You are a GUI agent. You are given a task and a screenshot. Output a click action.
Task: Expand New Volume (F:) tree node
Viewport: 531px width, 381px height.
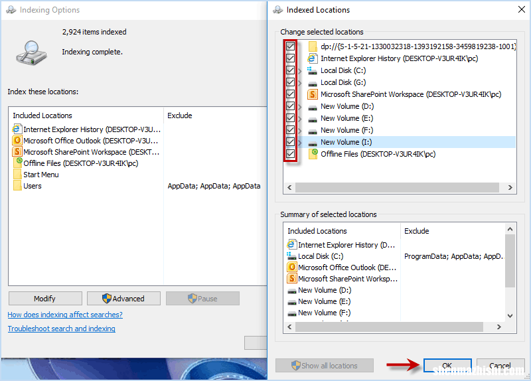(300, 130)
